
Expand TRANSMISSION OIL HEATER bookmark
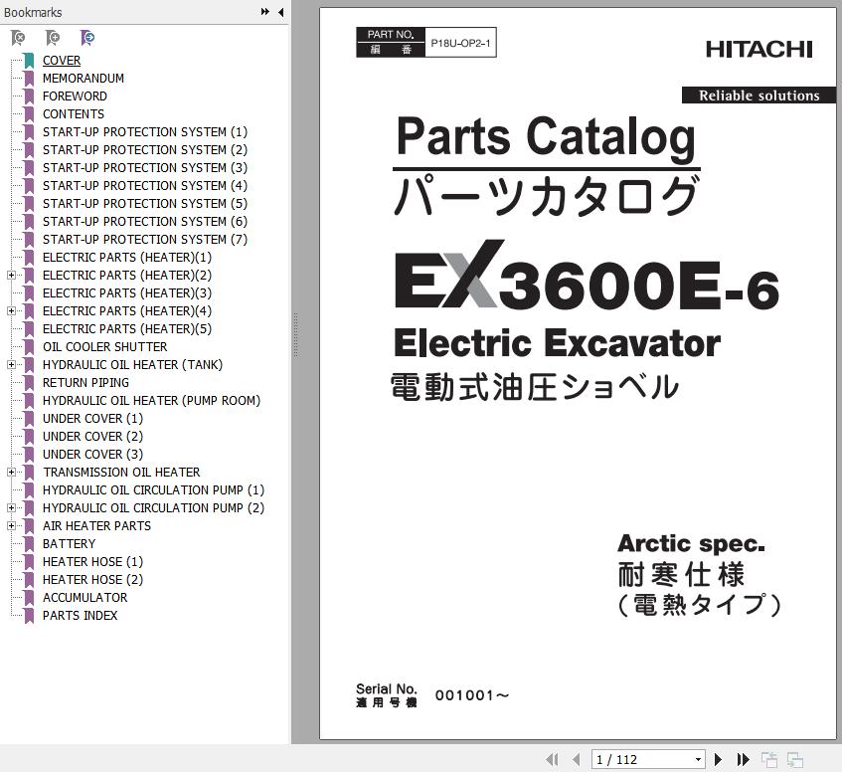tap(11, 473)
